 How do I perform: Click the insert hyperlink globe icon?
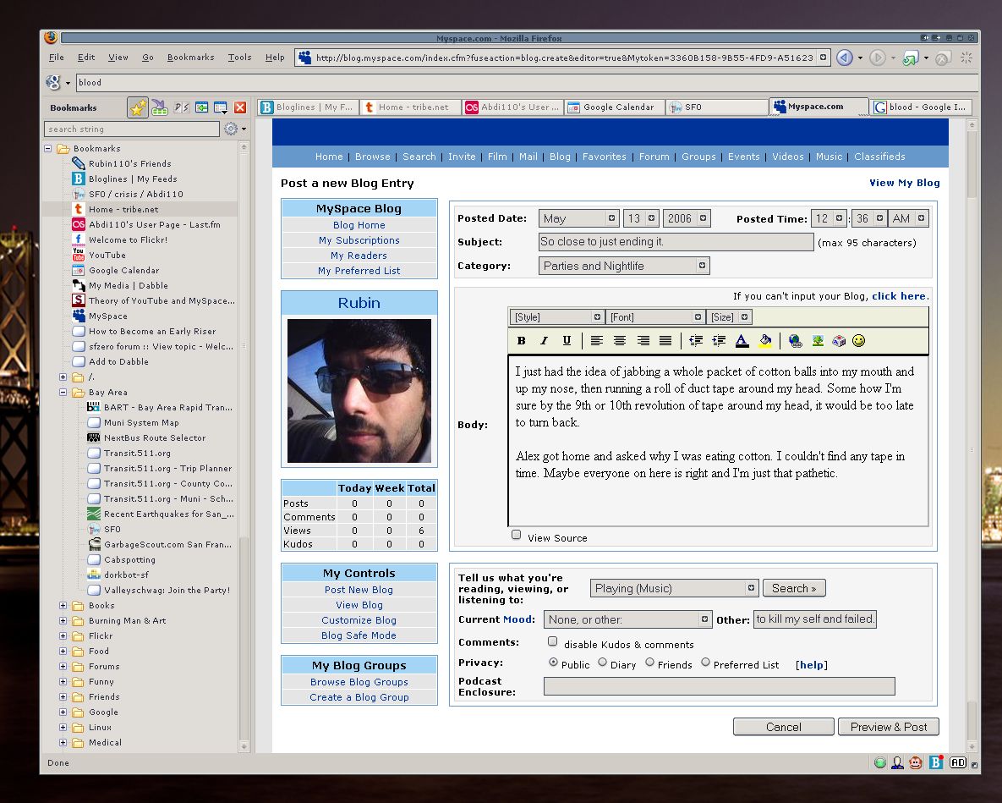tap(795, 341)
